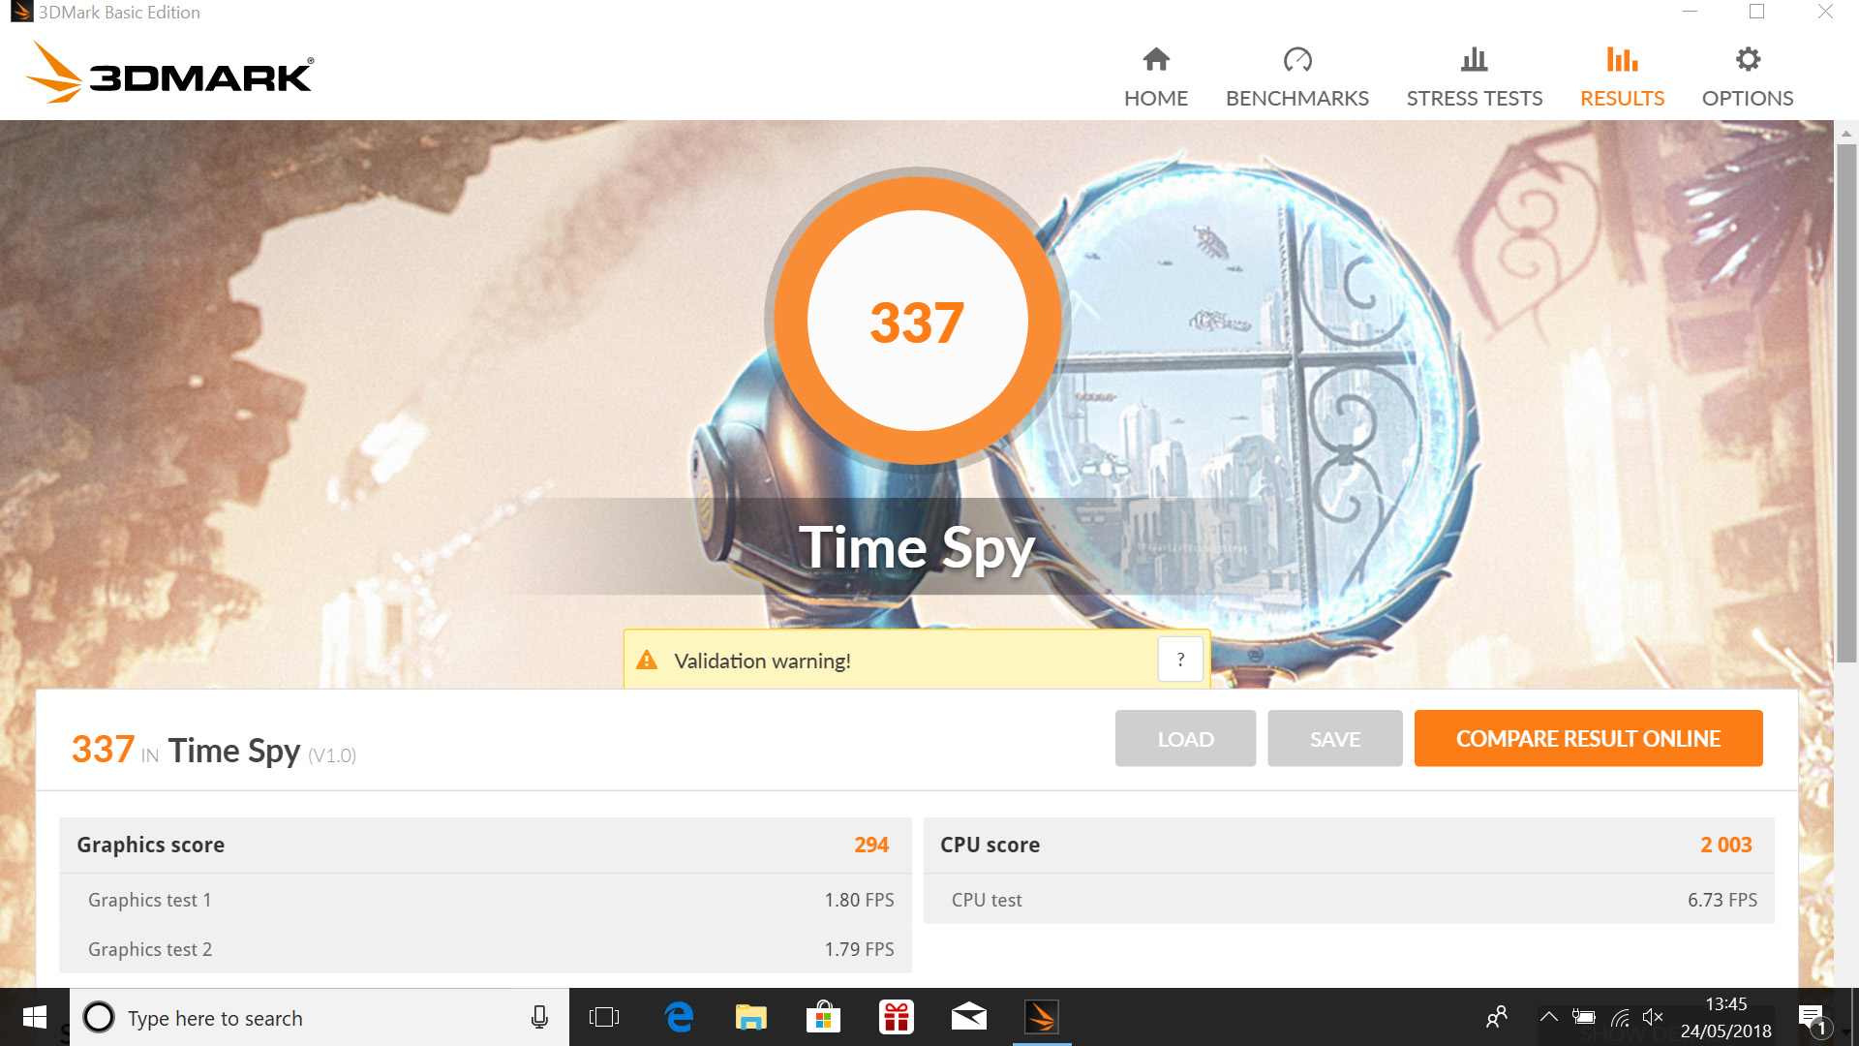Screen dimensions: 1859x1046
Task: Open the Task View taskbar icon
Action: pyautogui.click(x=603, y=1017)
